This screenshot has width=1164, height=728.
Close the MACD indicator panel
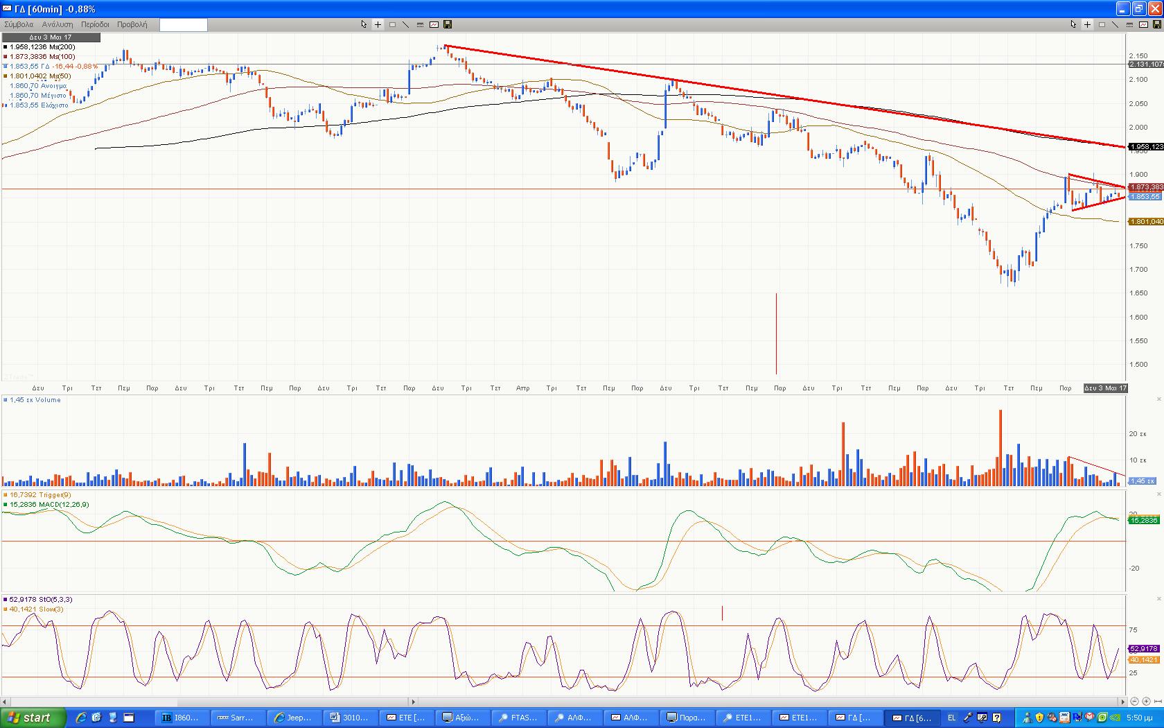click(x=1158, y=494)
